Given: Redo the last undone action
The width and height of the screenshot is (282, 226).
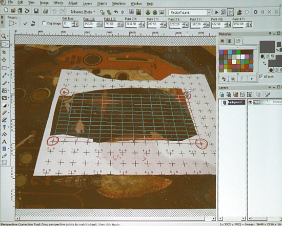Looking at the screenshot, I should click(62, 11).
